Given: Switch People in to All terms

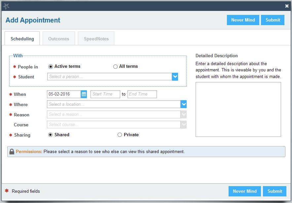Looking at the screenshot, I should point(115,66).
